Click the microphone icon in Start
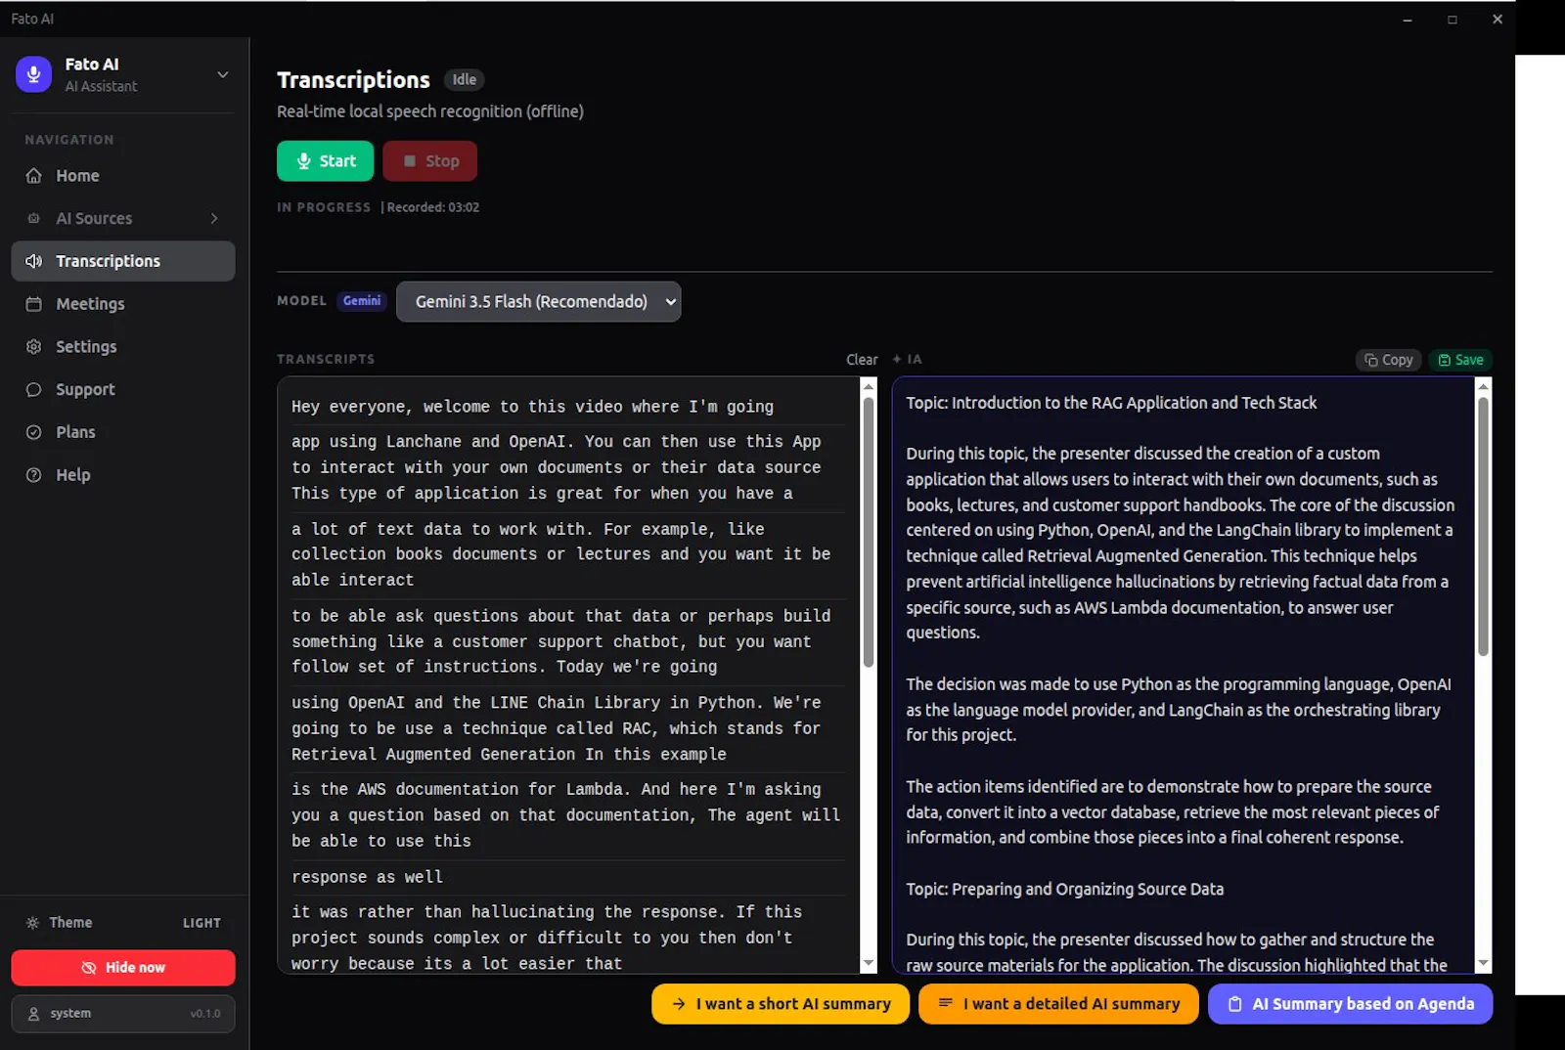Viewport: 1565px width, 1050px height. 304,161
